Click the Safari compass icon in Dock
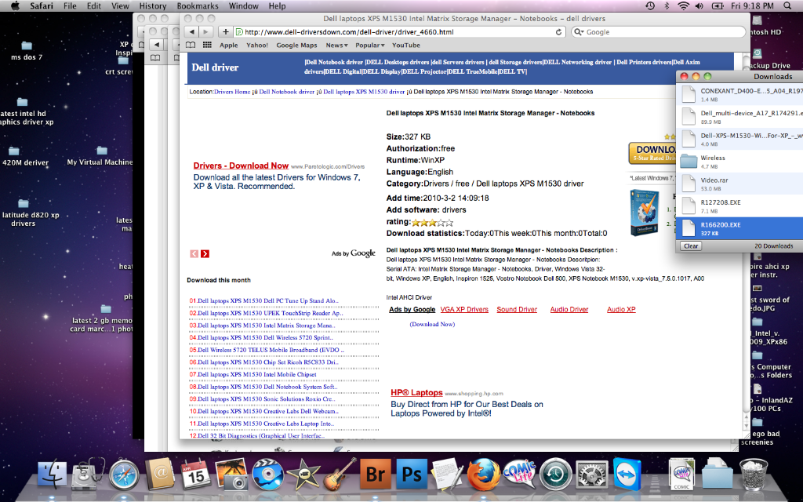This screenshot has height=502, width=803. tap(123, 475)
